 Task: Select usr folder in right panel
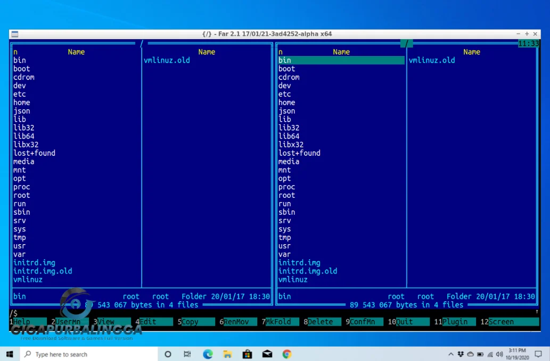click(284, 246)
